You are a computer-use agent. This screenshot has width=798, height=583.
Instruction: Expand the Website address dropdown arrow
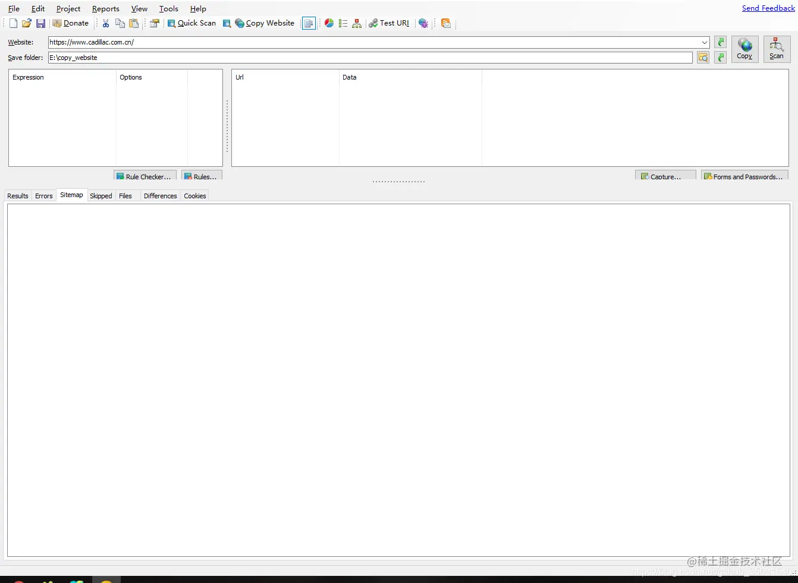[x=705, y=42]
